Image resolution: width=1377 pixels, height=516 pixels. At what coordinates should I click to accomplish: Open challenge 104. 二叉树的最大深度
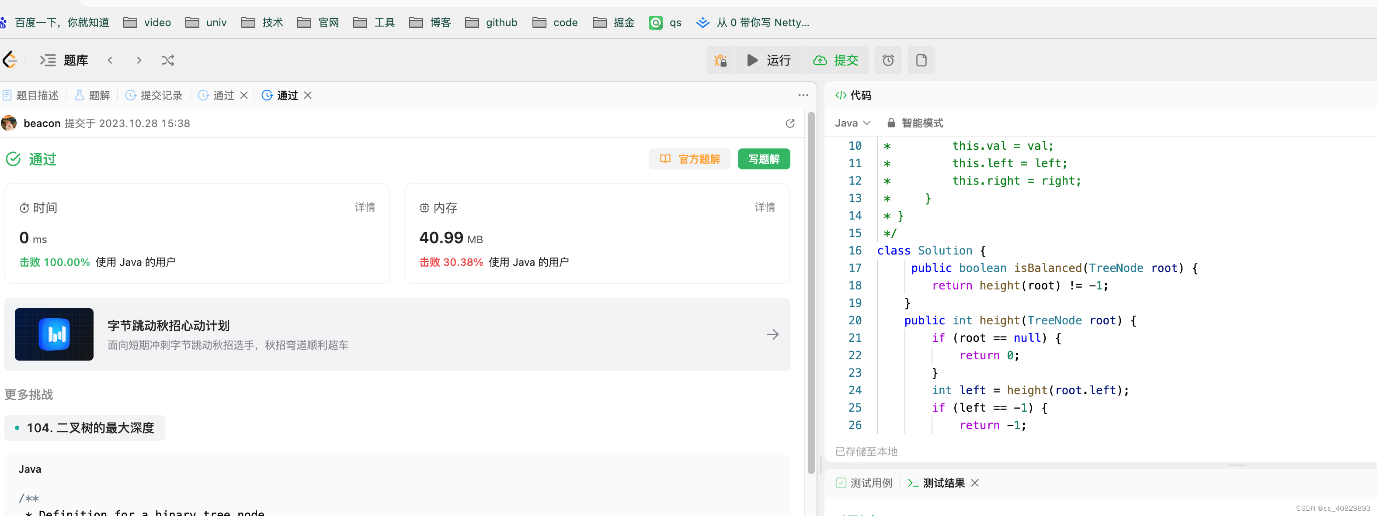(84, 428)
